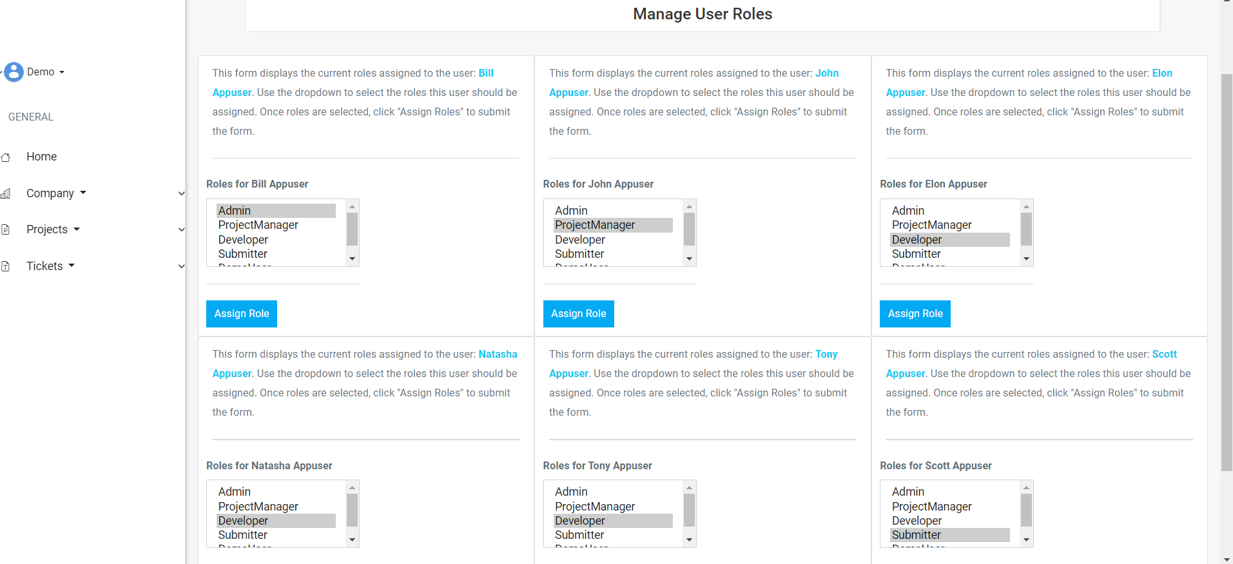Expand the Company chevron arrow
Screen dimensions: 1233x564
click(181, 193)
